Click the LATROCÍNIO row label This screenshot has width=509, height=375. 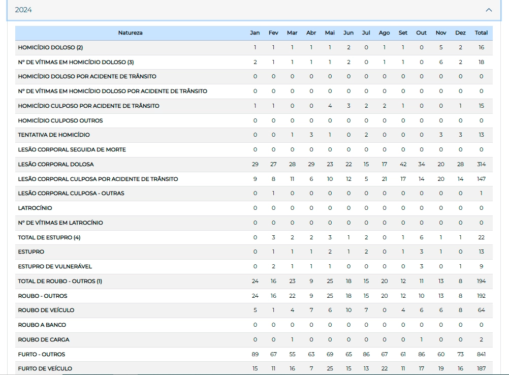coord(35,208)
